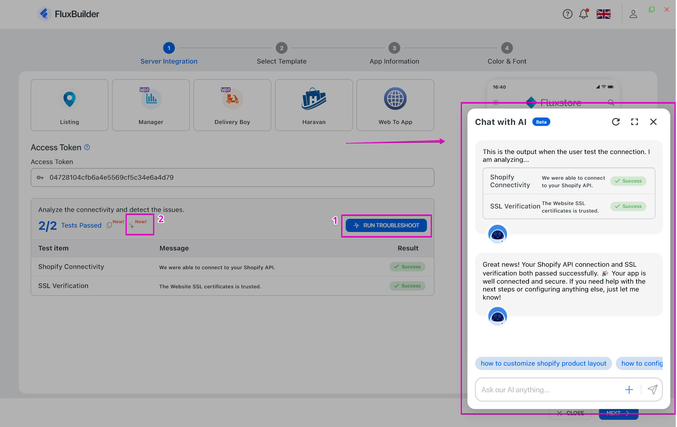Click suggestion 'how to customize shopify product layout'
Screen dimensions: 677x427
pos(543,363)
